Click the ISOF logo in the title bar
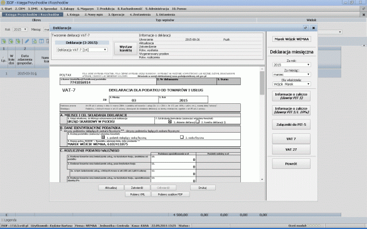367x229 pixels. 3,3
